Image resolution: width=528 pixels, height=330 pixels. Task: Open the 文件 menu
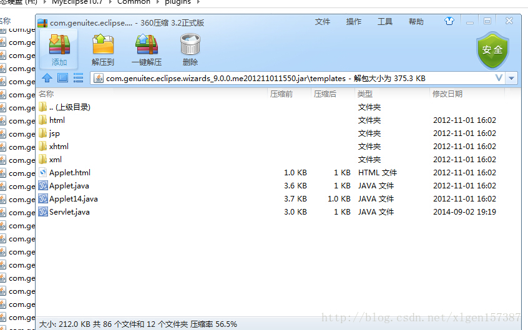click(322, 22)
